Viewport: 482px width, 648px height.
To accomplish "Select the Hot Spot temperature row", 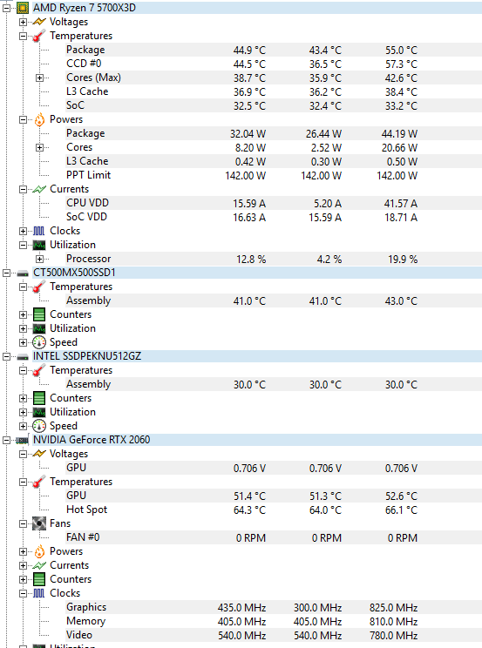I will (x=273, y=510).
